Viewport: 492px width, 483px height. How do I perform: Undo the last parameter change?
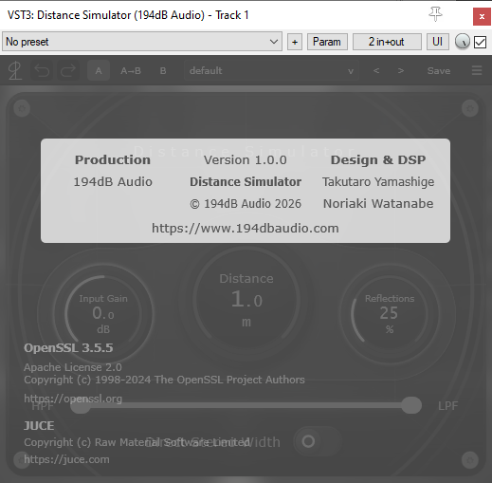click(42, 70)
